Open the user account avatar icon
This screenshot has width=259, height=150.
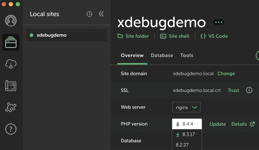pyautogui.click(x=11, y=21)
